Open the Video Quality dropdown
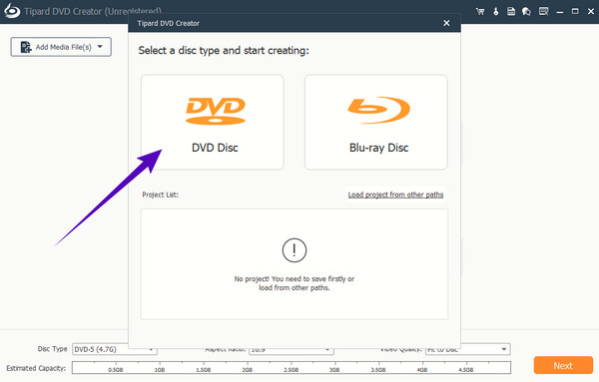 pyautogui.click(x=467, y=349)
